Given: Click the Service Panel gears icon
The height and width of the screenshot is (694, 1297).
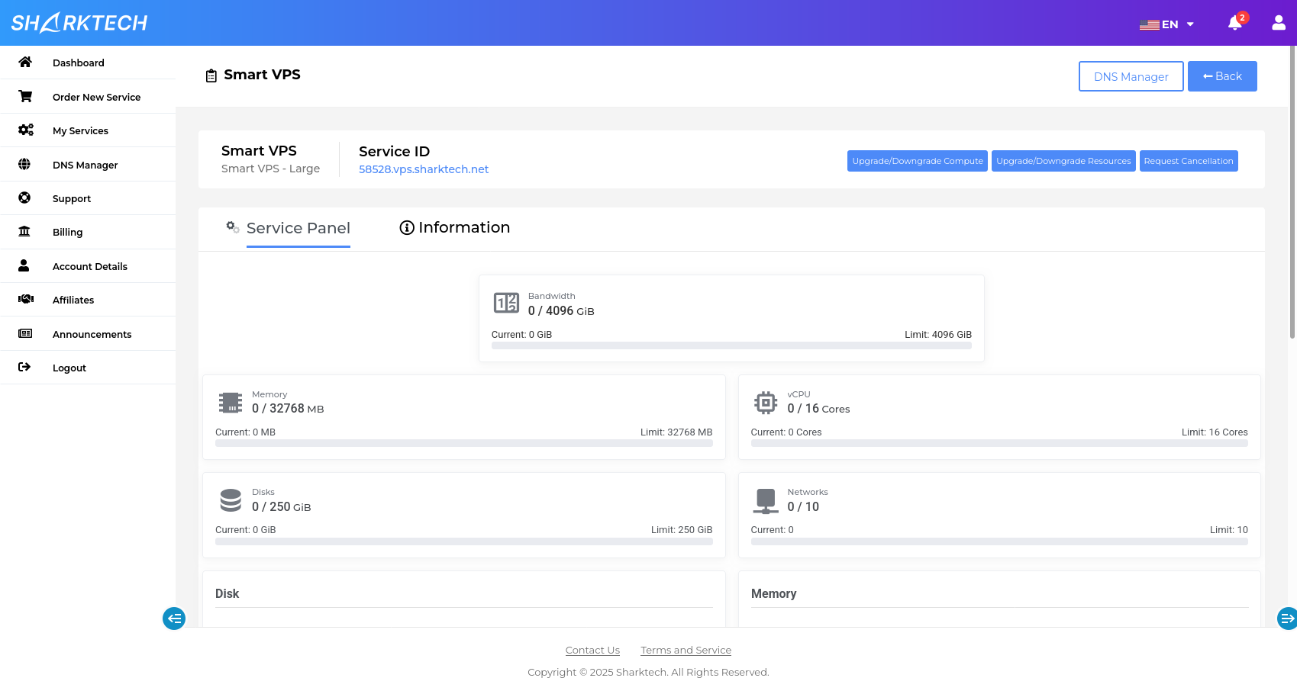Looking at the screenshot, I should (233, 227).
